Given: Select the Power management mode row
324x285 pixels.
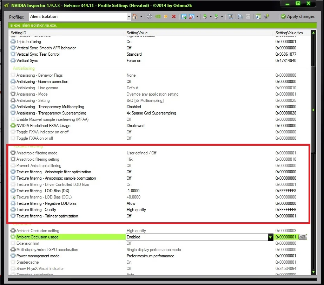Looking at the screenshot, I should point(159,256).
